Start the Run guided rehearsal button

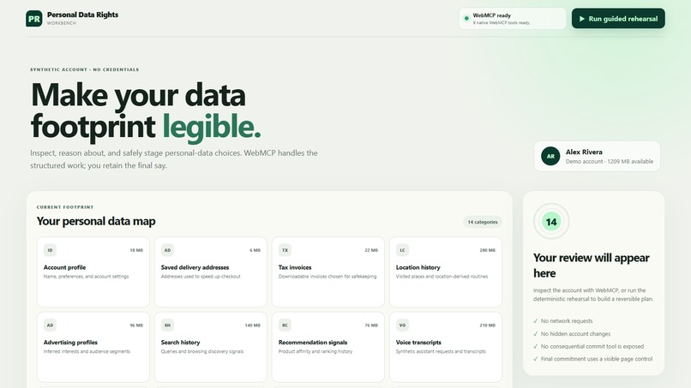[618, 19]
